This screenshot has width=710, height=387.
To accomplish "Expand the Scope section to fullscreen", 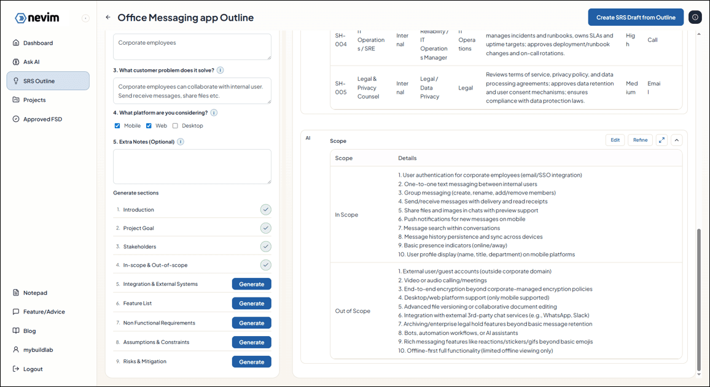I will 661,140.
